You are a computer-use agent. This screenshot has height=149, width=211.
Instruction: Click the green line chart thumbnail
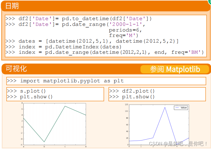pyautogui.click(x=53, y=125)
